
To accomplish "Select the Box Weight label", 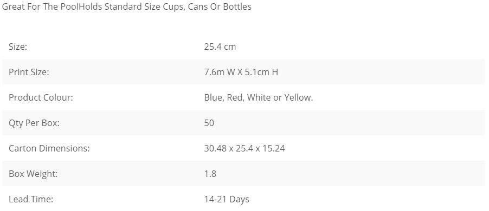I will click(x=33, y=174).
